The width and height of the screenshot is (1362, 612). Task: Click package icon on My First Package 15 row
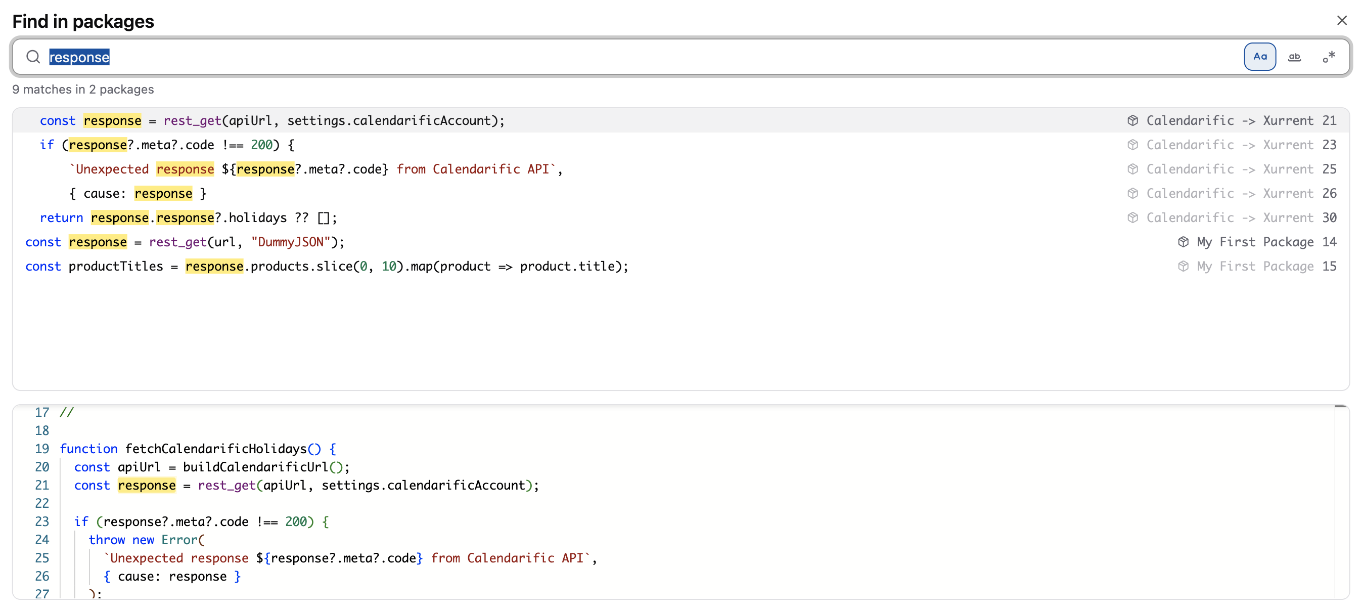click(x=1184, y=267)
